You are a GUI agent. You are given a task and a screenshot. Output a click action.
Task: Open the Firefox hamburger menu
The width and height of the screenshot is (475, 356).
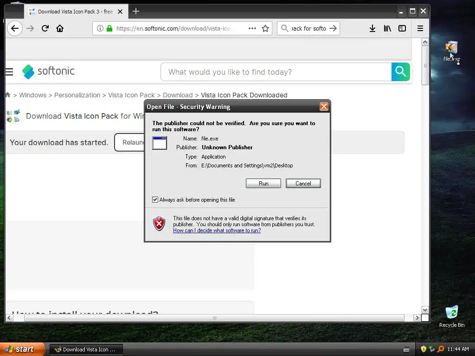(x=420, y=28)
